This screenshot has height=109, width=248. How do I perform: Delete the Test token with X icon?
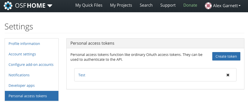click(x=228, y=75)
